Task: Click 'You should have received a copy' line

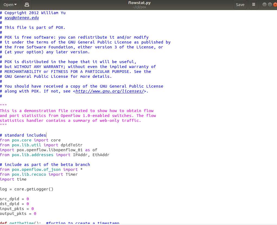Action: pos(82,86)
